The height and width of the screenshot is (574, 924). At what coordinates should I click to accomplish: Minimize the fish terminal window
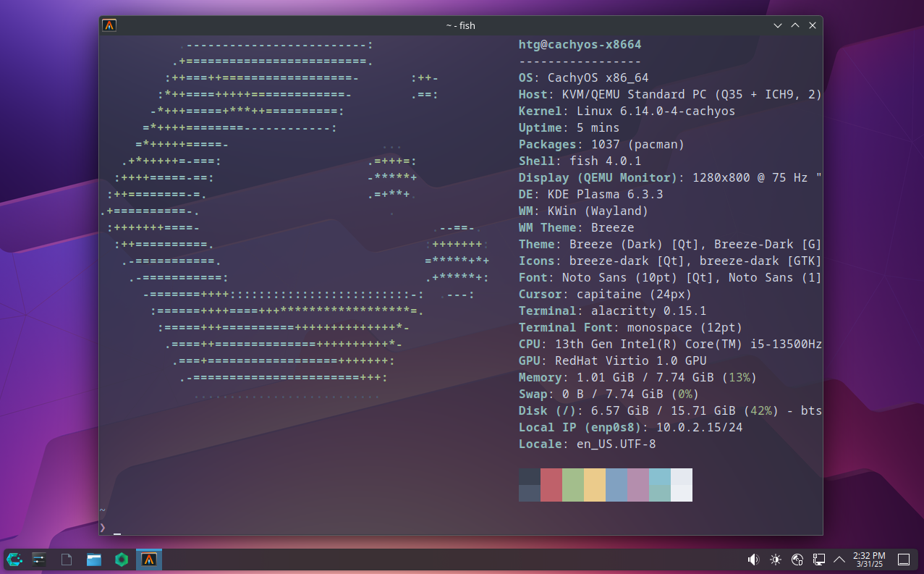(x=778, y=25)
